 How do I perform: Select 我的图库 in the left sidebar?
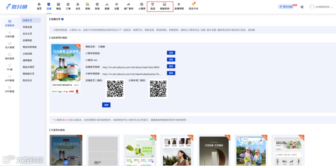pyautogui.click(x=10, y=56)
